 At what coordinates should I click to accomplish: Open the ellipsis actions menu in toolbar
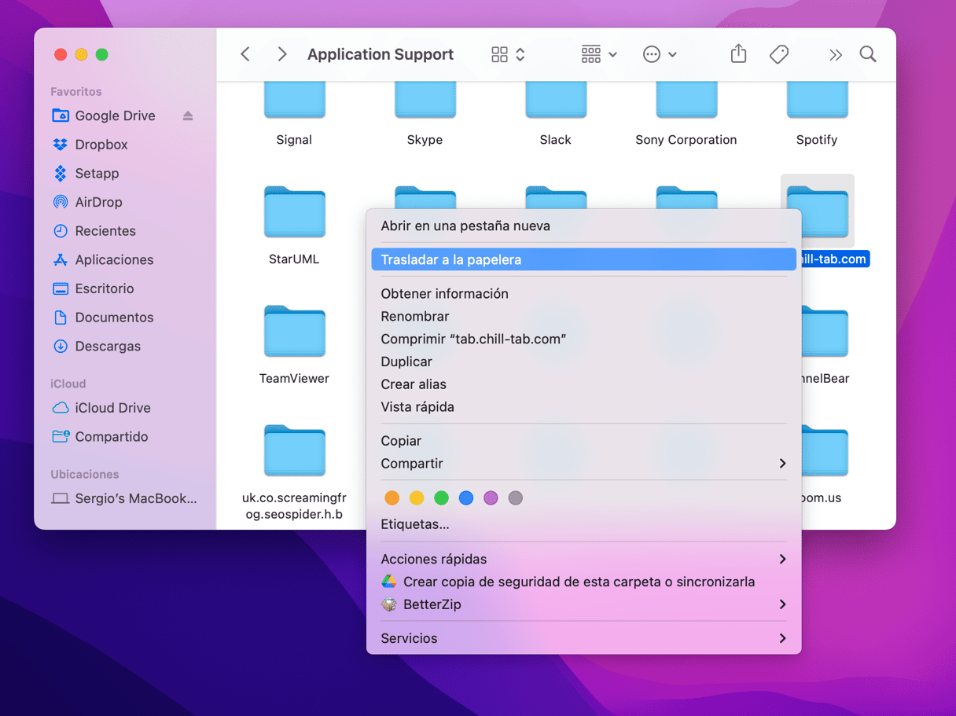tap(660, 54)
